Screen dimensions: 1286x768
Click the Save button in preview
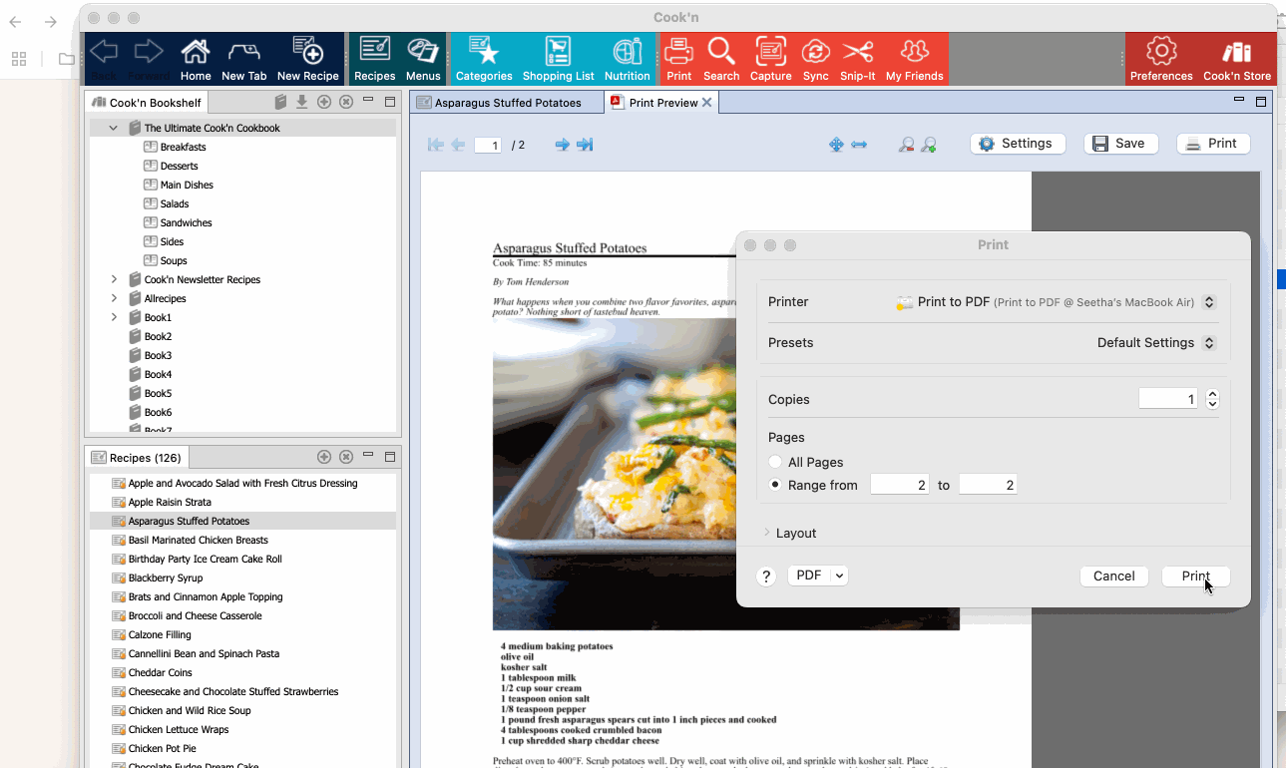pos(1120,144)
